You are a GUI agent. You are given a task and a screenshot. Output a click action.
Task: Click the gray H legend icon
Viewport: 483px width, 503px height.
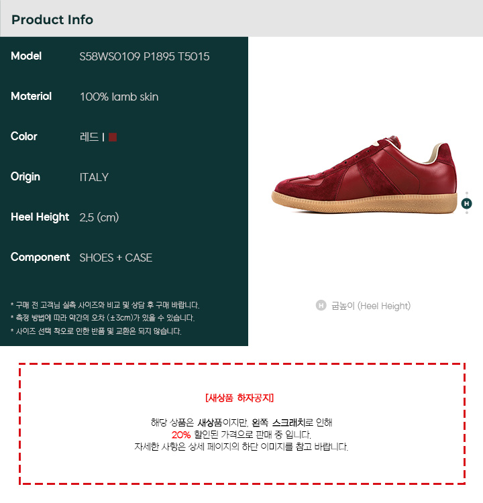click(x=321, y=305)
